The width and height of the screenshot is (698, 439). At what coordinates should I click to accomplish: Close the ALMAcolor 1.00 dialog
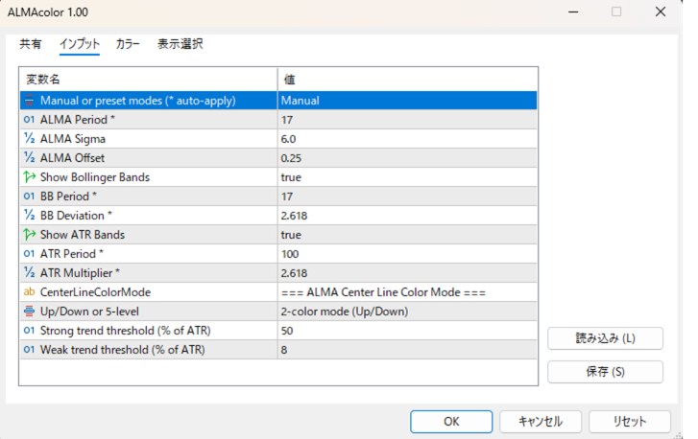tap(661, 12)
